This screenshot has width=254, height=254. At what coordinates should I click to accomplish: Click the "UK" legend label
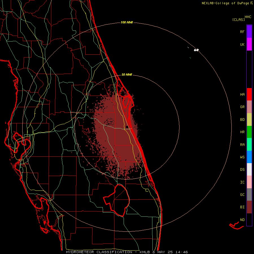point(242,45)
